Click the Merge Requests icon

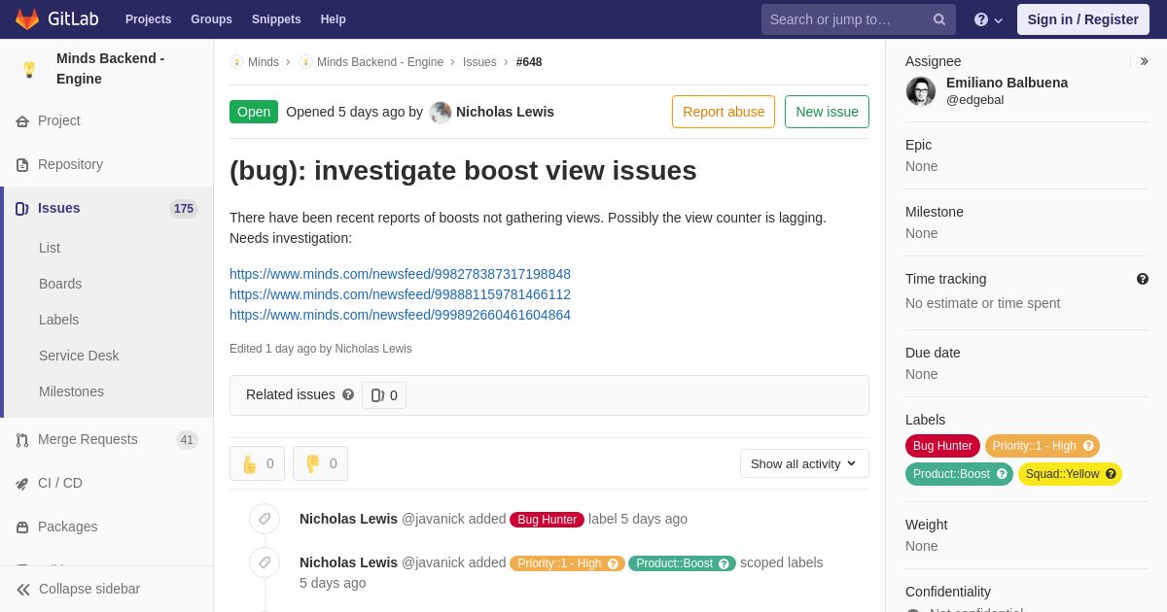pos(22,440)
